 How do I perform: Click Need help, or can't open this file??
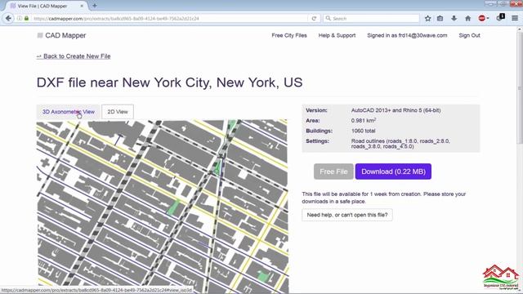[x=347, y=215]
